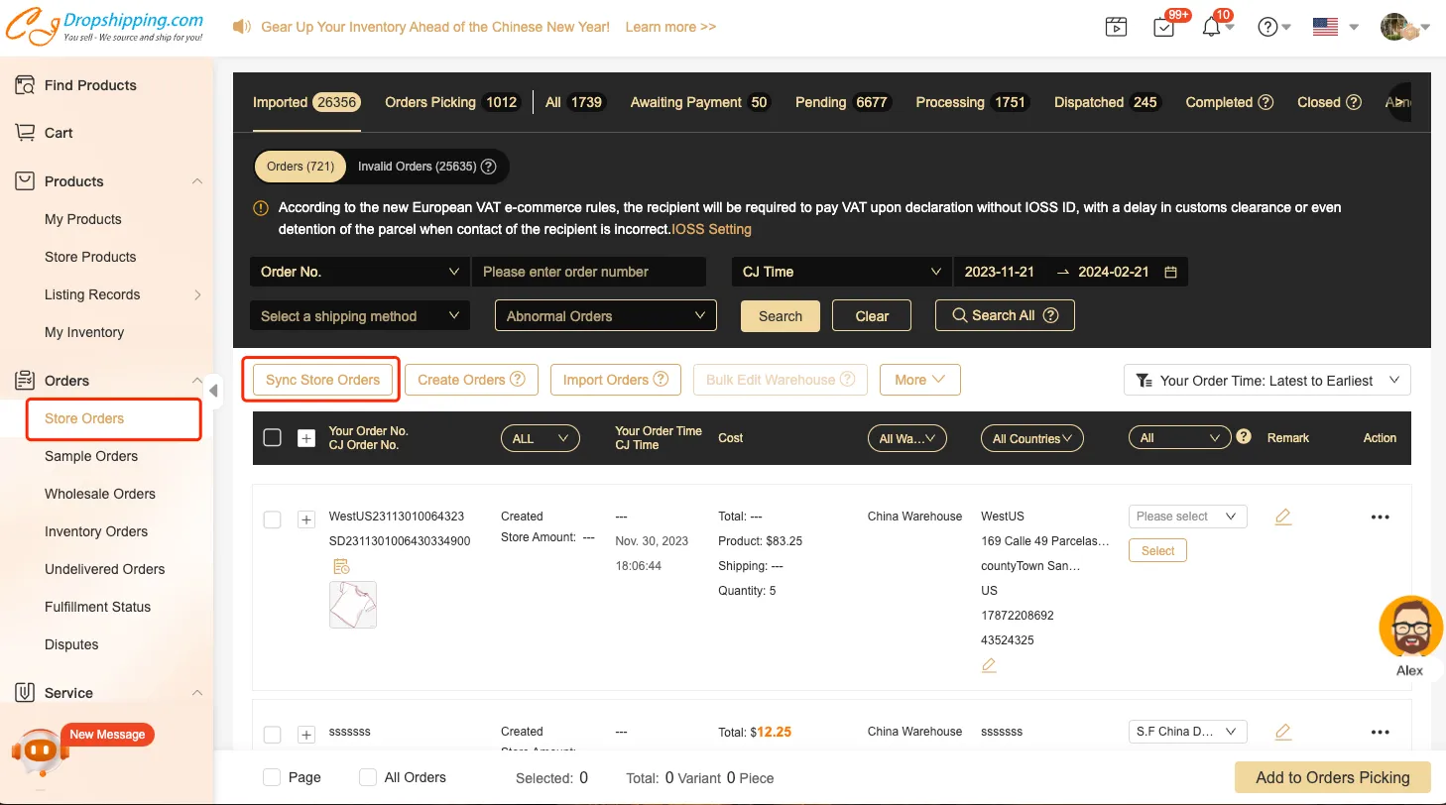Open the order time sorting dropdown
This screenshot has width=1446, height=805.
point(1266,380)
